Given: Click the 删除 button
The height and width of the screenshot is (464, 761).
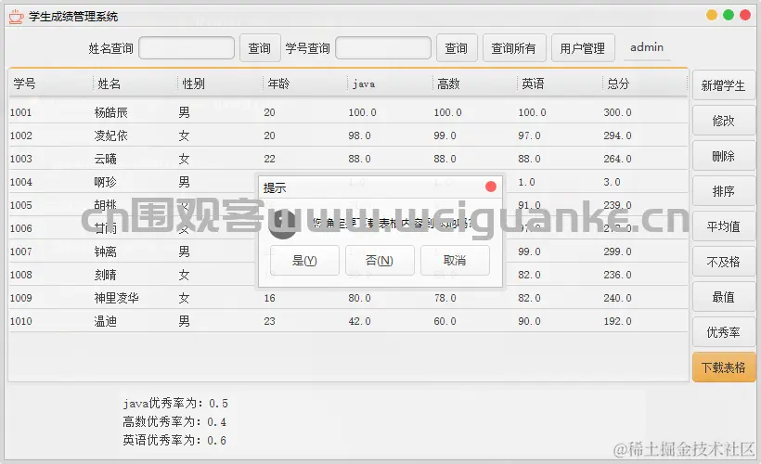Looking at the screenshot, I should pos(724,156).
